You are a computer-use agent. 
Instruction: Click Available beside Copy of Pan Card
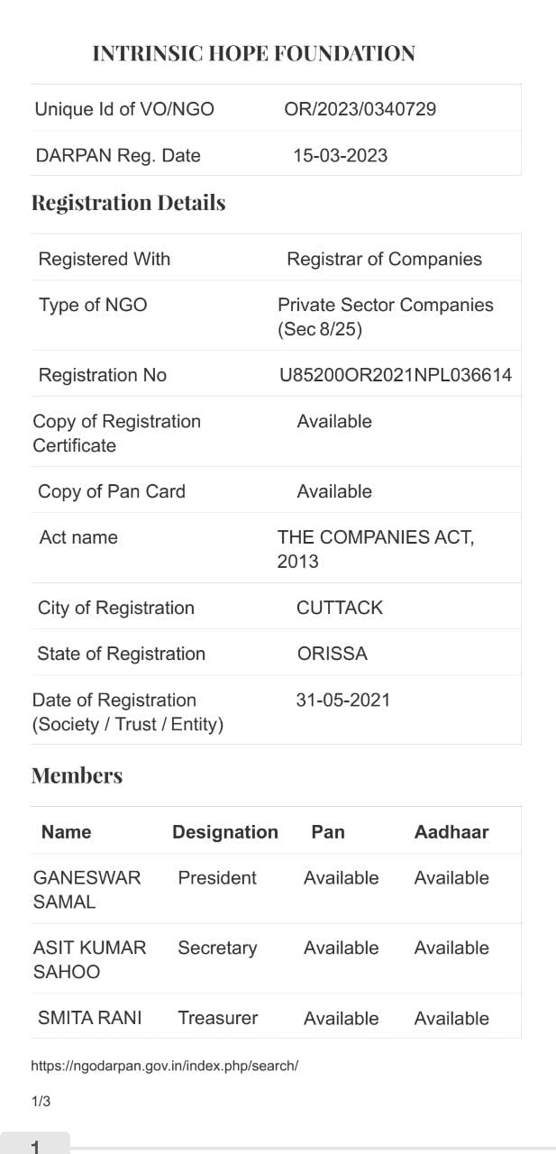(x=333, y=492)
